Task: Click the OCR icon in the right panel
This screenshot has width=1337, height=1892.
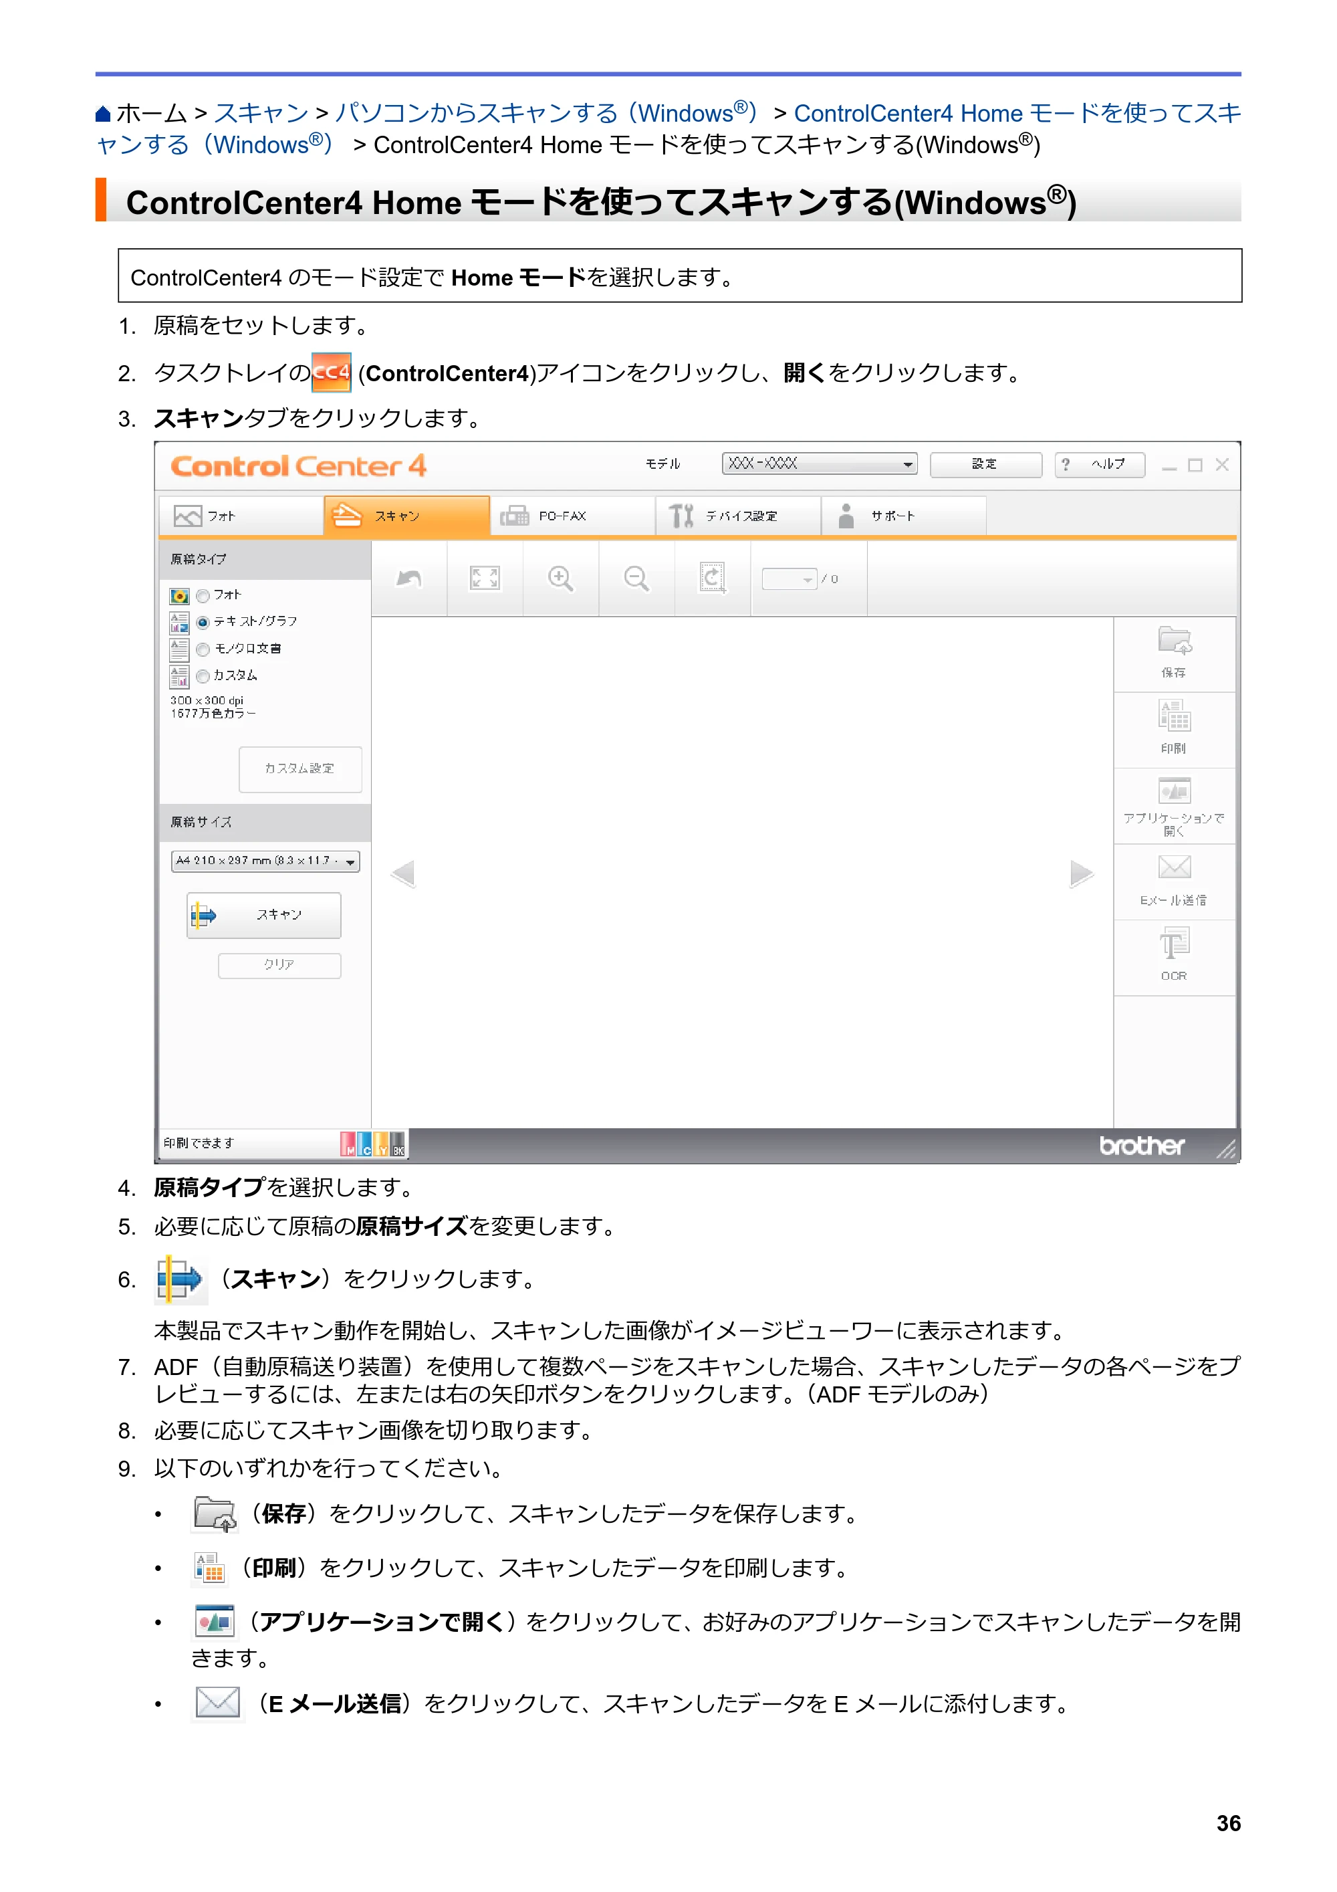Action: (x=1174, y=944)
